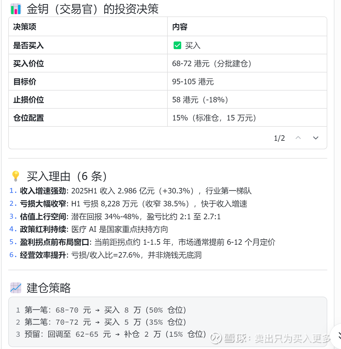Select the 决策项 column header
341x349 pixels.
[x=25, y=27]
